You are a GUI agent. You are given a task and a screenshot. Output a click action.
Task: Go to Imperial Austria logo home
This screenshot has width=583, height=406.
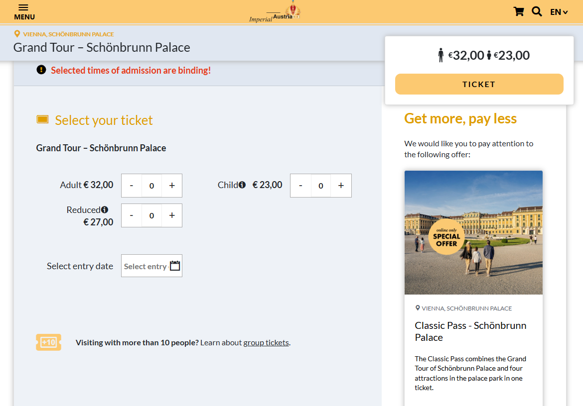point(275,12)
